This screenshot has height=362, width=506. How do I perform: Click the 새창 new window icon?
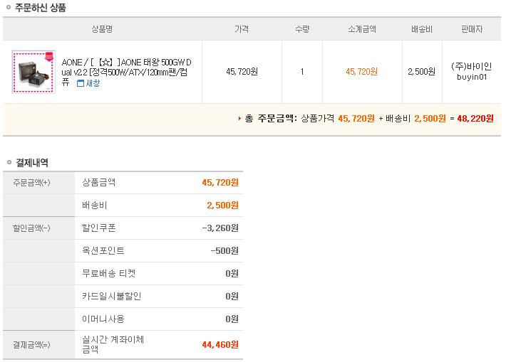tap(81, 83)
